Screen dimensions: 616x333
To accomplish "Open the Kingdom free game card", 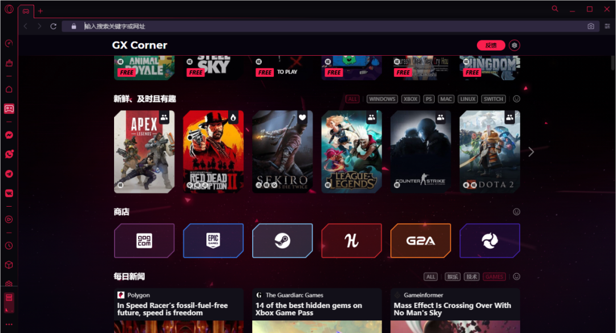I will point(490,68).
